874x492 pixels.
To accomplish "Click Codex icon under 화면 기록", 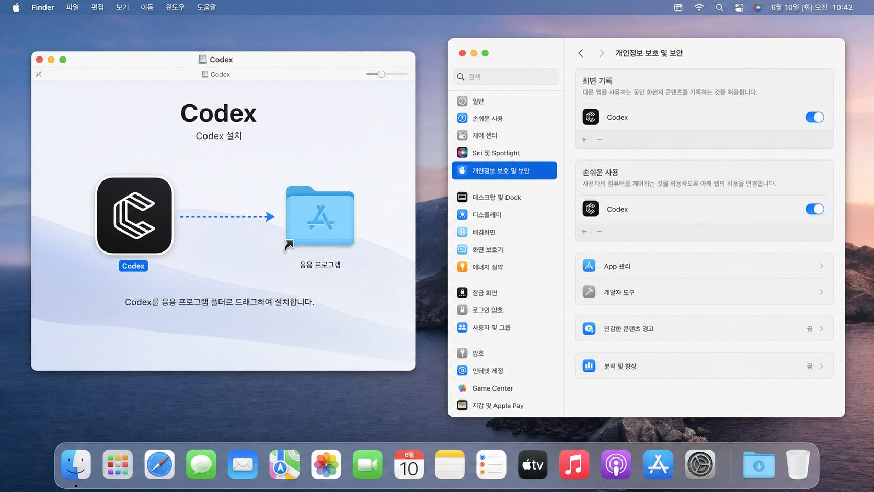I will (591, 117).
